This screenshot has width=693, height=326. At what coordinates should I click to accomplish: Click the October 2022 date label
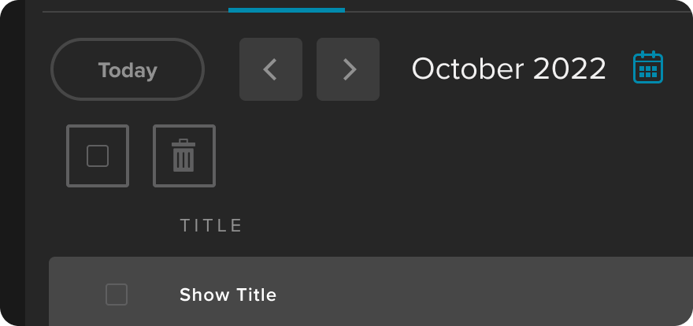(x=509, y=69)
